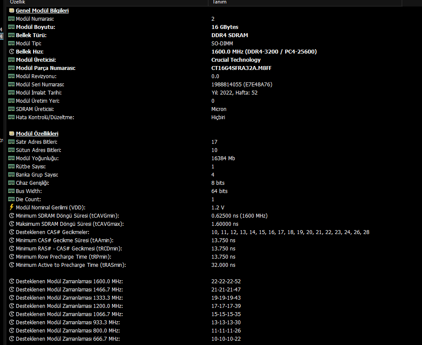The image size is (422, 345).
Task: Click clock icon for 666.7 MHz timing row
Action: click(x=12, y=339)
